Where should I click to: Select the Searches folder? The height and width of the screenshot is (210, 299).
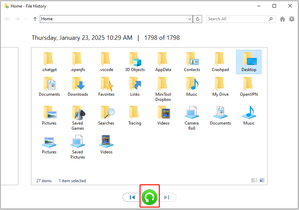tap(106, 116)
